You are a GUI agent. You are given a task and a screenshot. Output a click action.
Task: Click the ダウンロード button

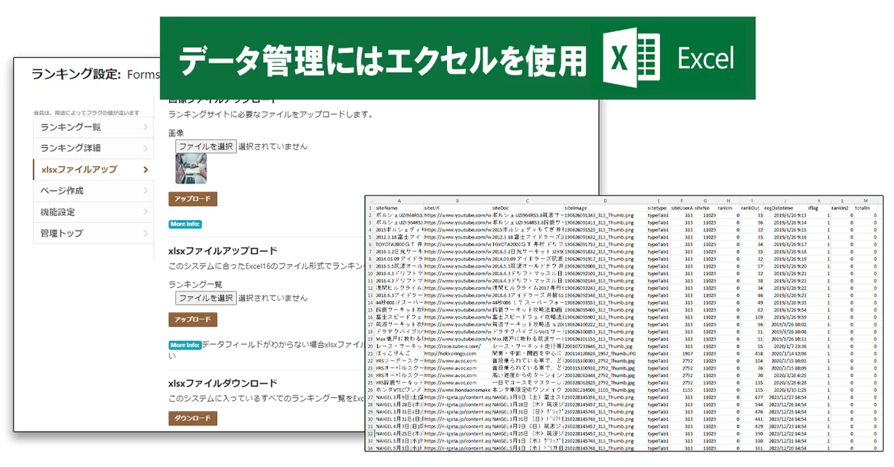click(x=193, y=419)
